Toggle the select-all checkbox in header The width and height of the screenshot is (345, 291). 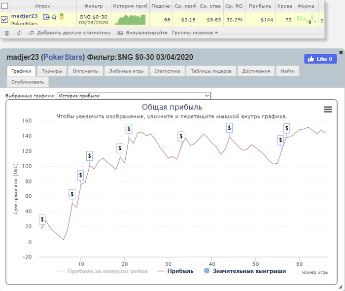tap(4, 6)
